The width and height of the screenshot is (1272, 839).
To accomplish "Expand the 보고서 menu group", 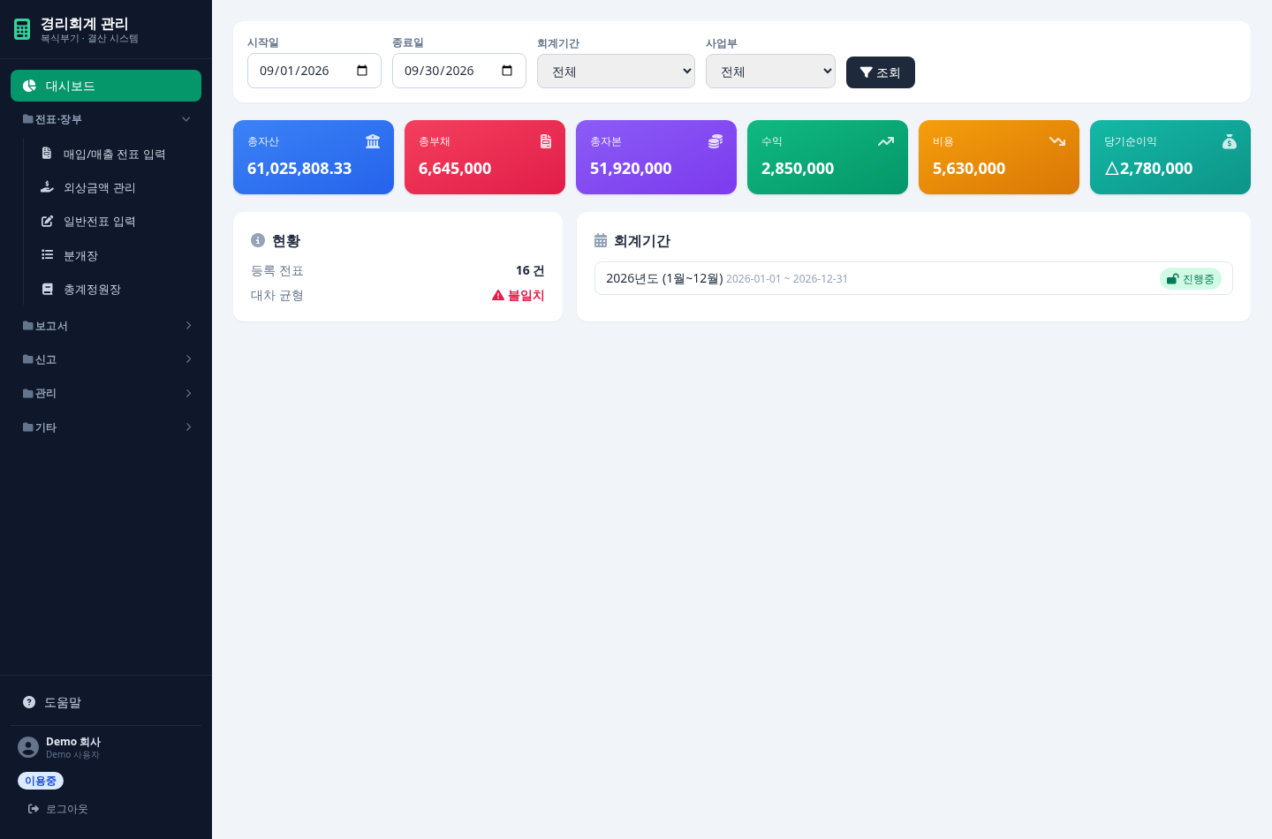I will [106, 326].
